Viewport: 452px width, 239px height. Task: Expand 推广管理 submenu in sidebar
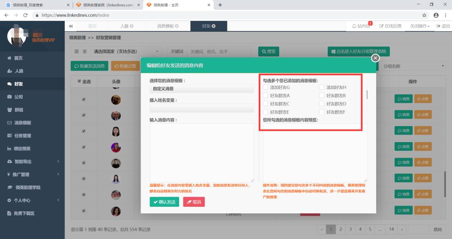point(32,175)
